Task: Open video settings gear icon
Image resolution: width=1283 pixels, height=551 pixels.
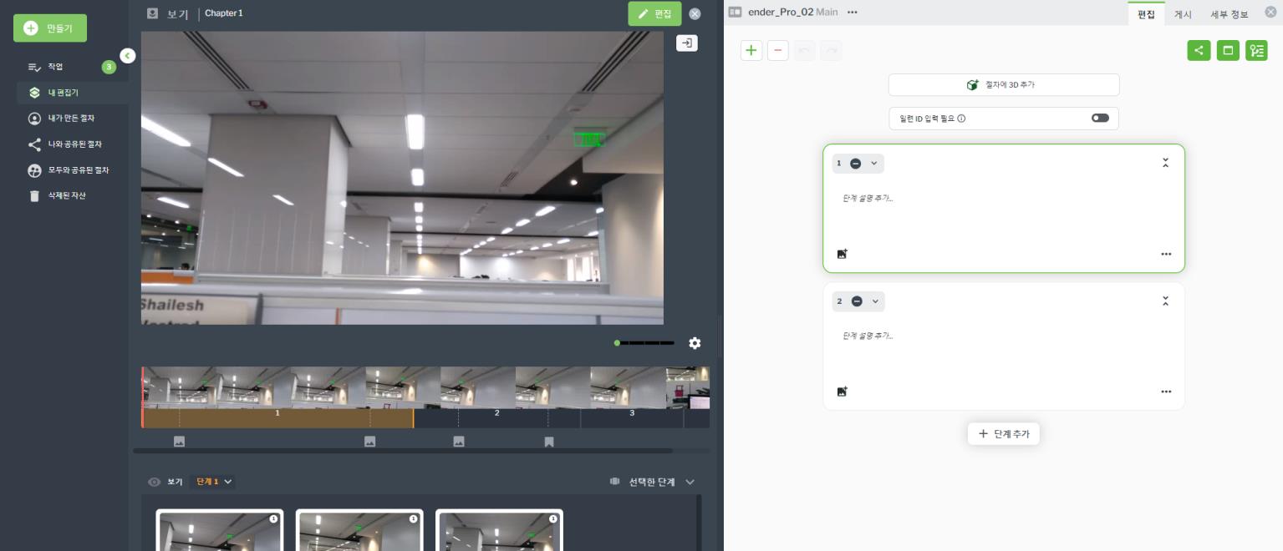Action: (695, 343)
